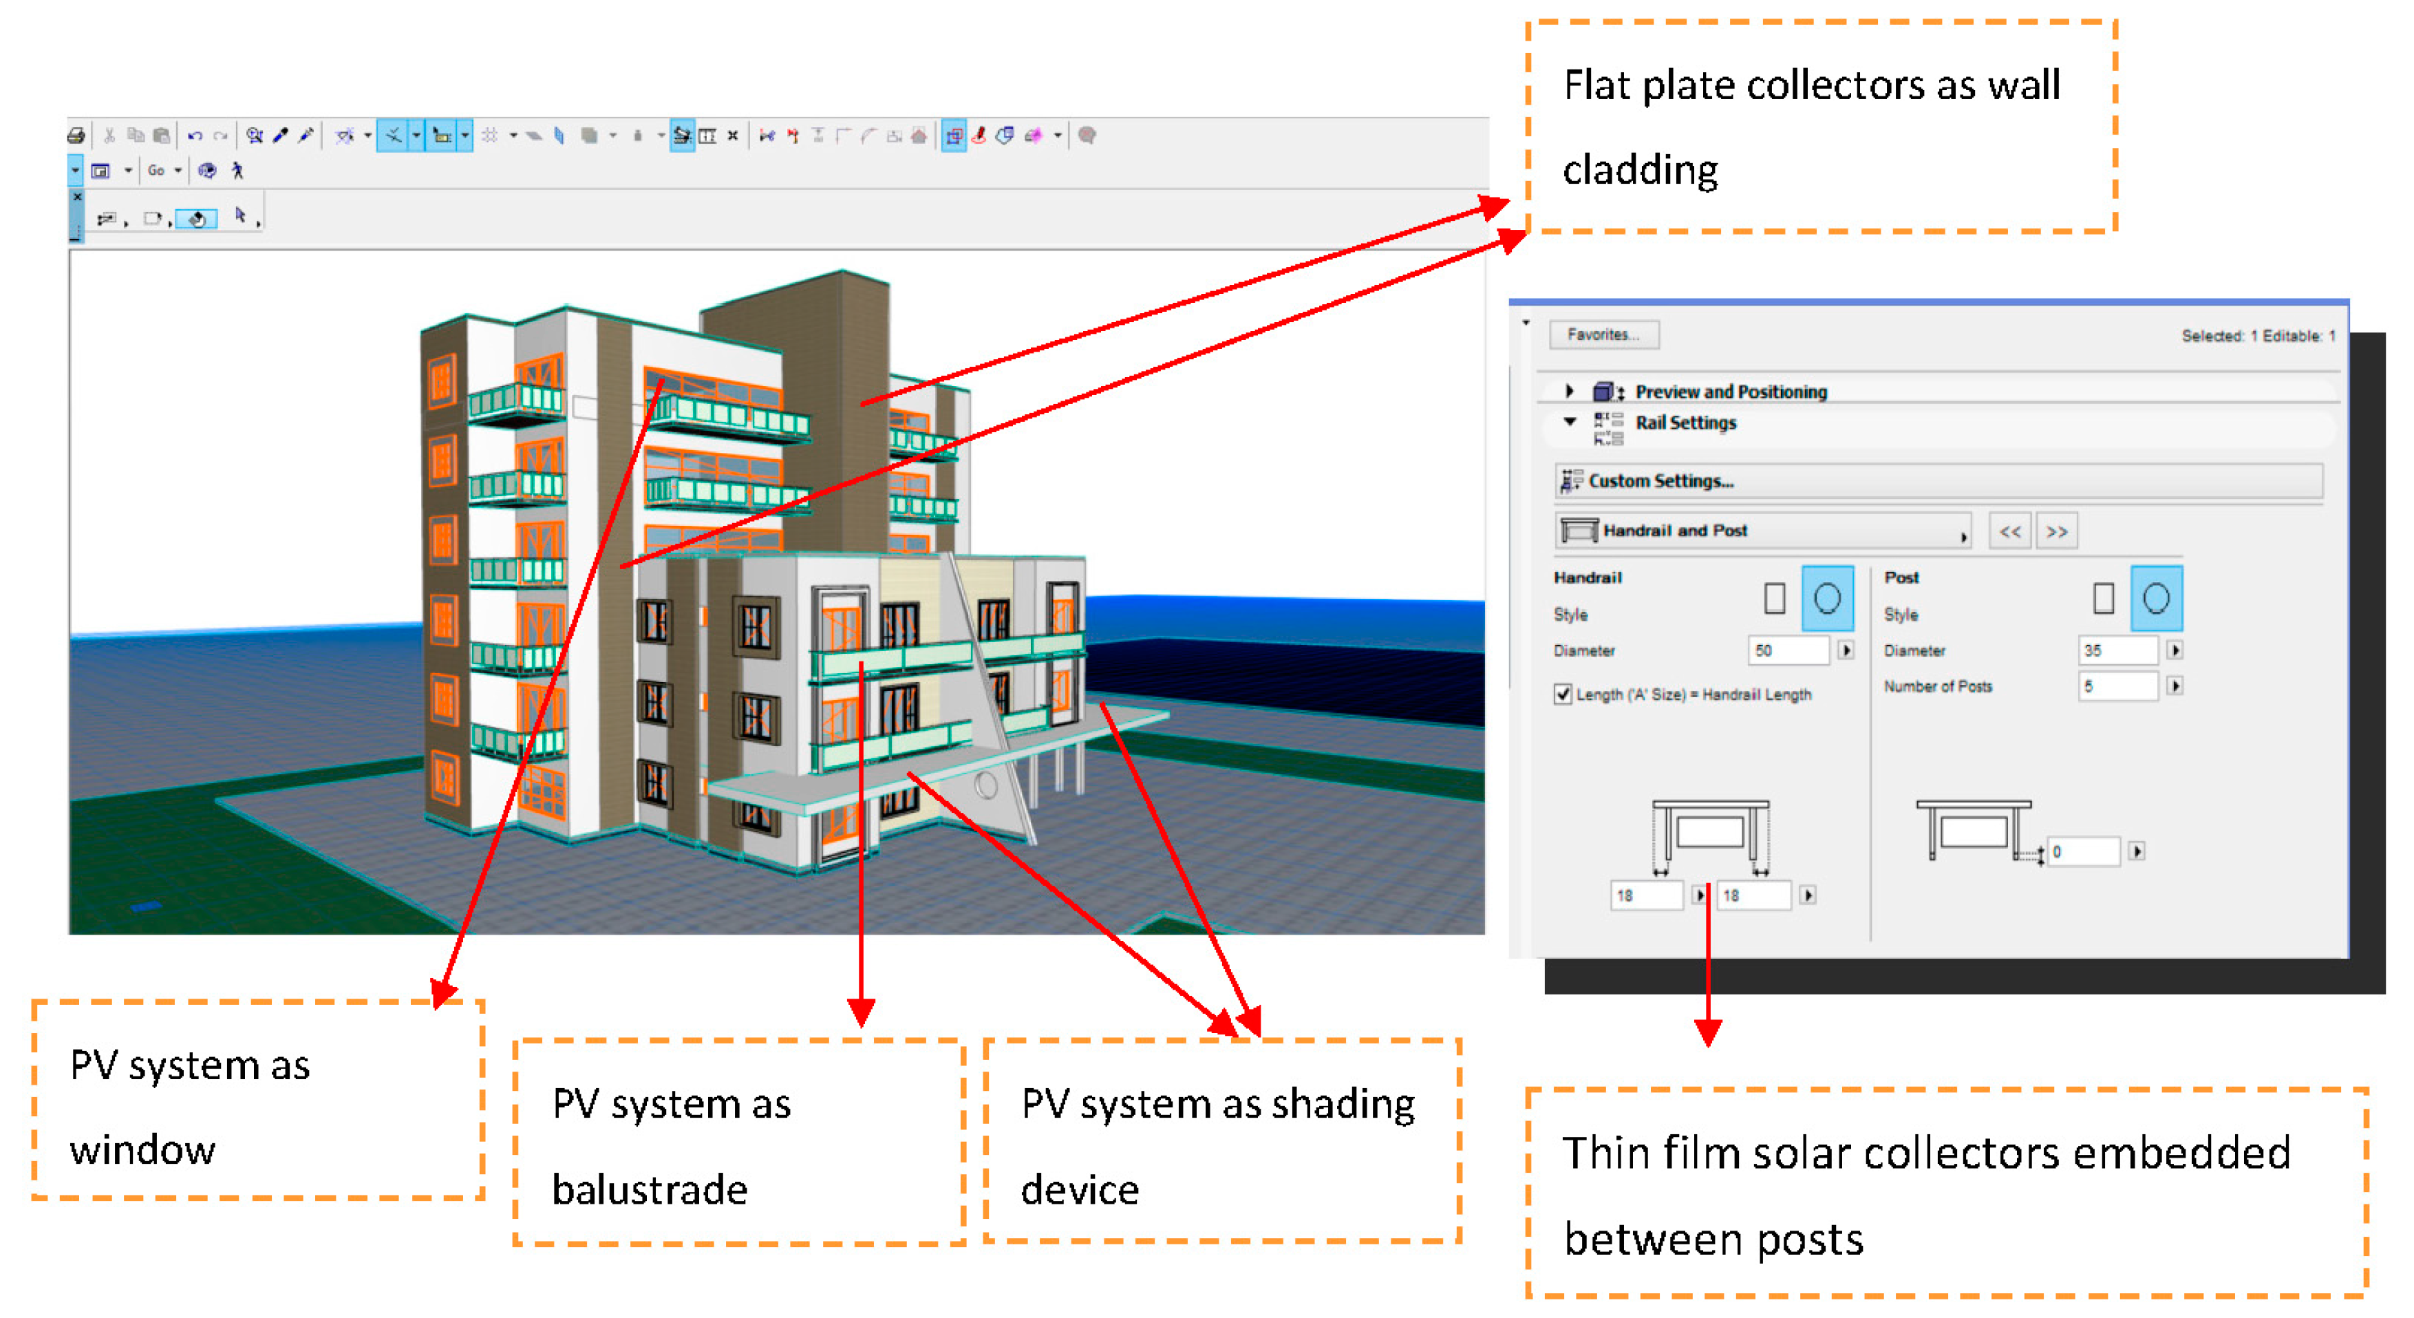Image resolution: width=2414 pixels, height=1318 pixels.
Task: Select the syringe inject parameters tool
Action: click(306, 136)
